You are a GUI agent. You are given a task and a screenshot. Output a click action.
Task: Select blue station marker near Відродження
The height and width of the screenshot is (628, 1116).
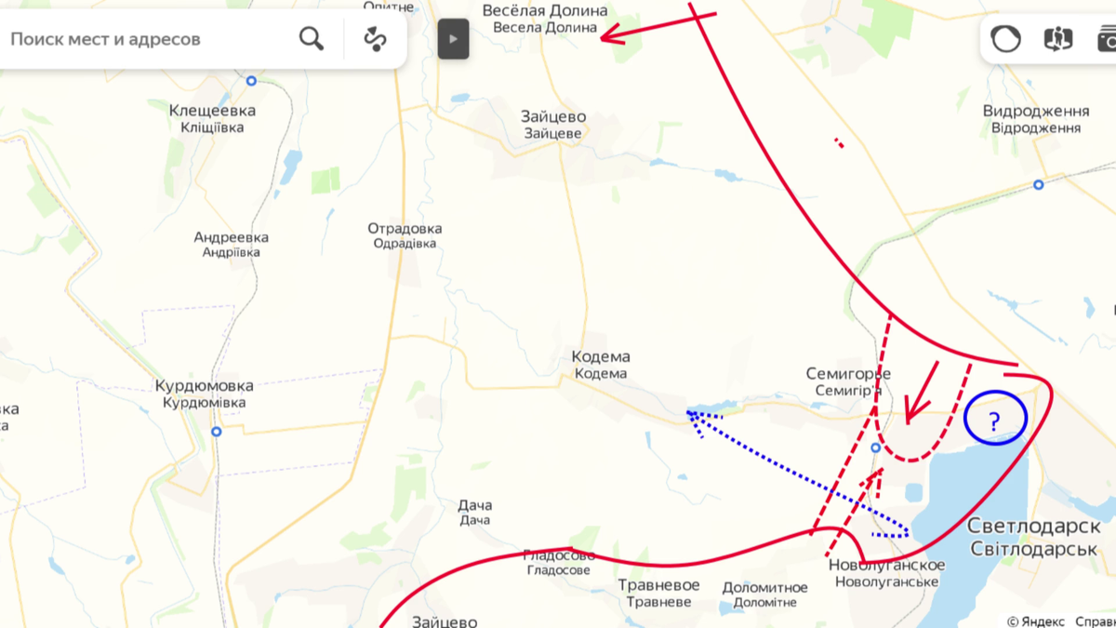point(1039,185)
